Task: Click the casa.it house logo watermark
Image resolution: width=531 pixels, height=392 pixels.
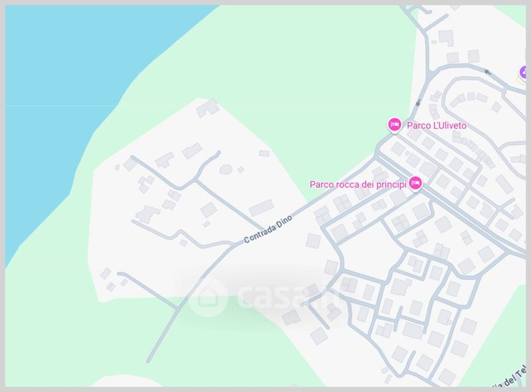Action: (208, 297)
